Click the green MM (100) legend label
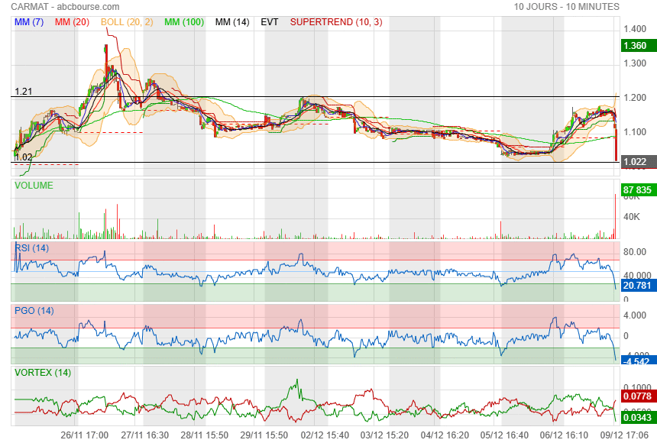This screenshot has height=443, width=657. 183,22
